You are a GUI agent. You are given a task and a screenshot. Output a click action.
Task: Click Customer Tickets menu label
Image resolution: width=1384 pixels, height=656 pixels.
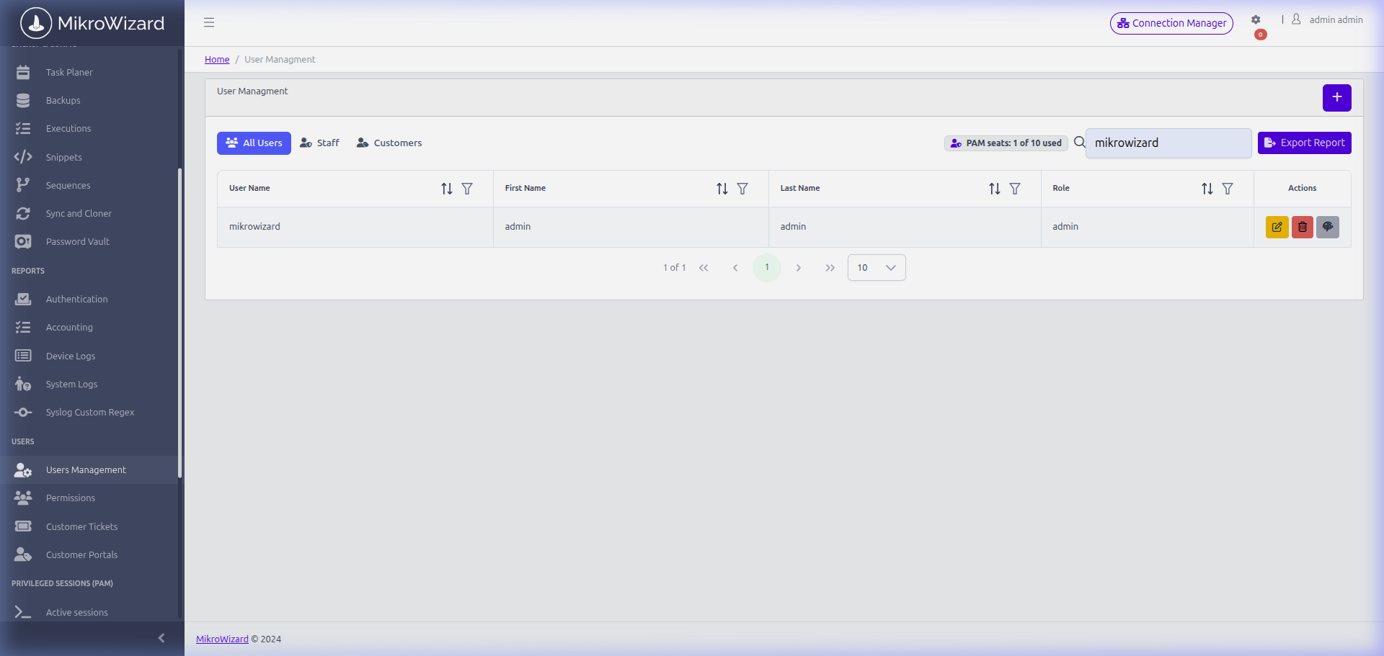point(81,527)
